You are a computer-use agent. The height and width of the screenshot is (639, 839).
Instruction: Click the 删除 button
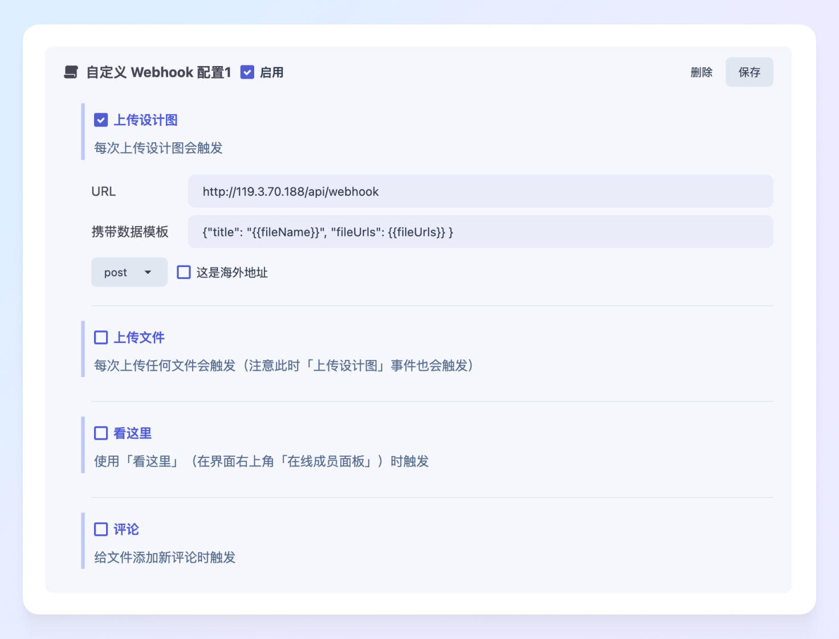click(x=702, y=72)
